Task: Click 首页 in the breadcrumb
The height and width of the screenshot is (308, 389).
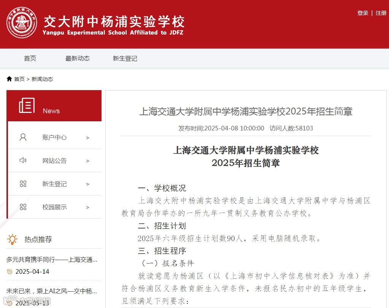Action: (19, 79)
